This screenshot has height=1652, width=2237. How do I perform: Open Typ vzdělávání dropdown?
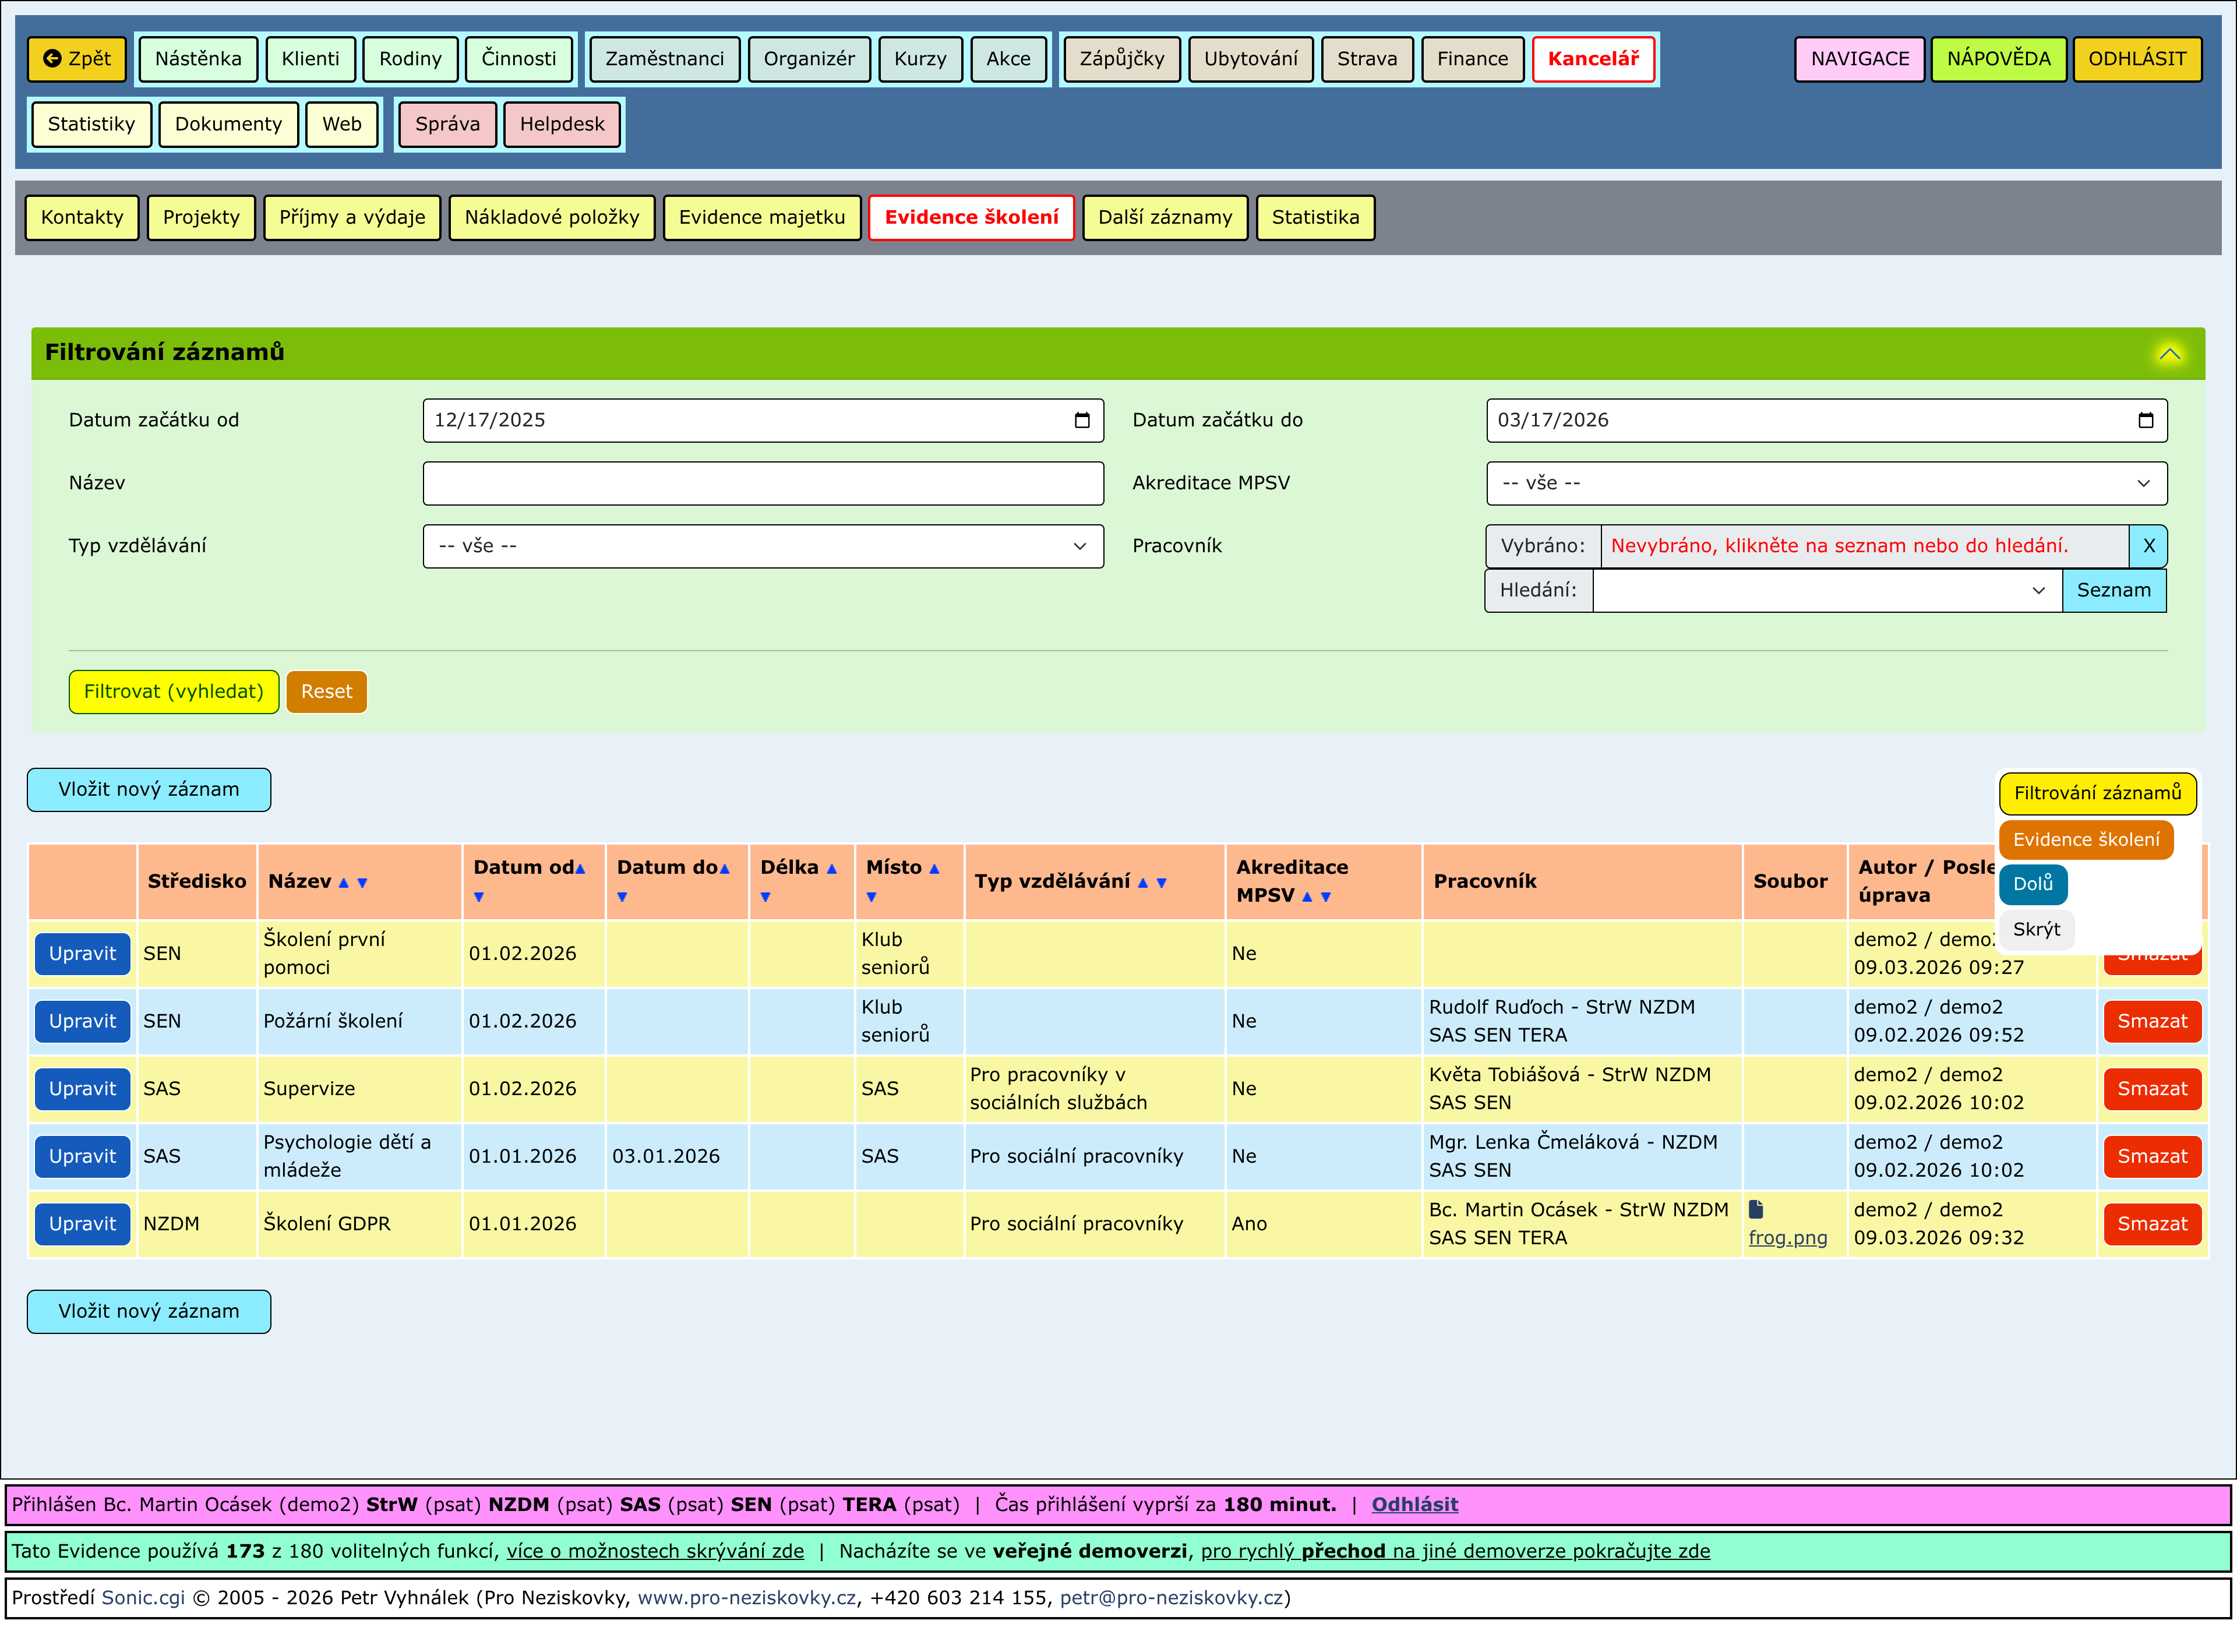point(763,546)
